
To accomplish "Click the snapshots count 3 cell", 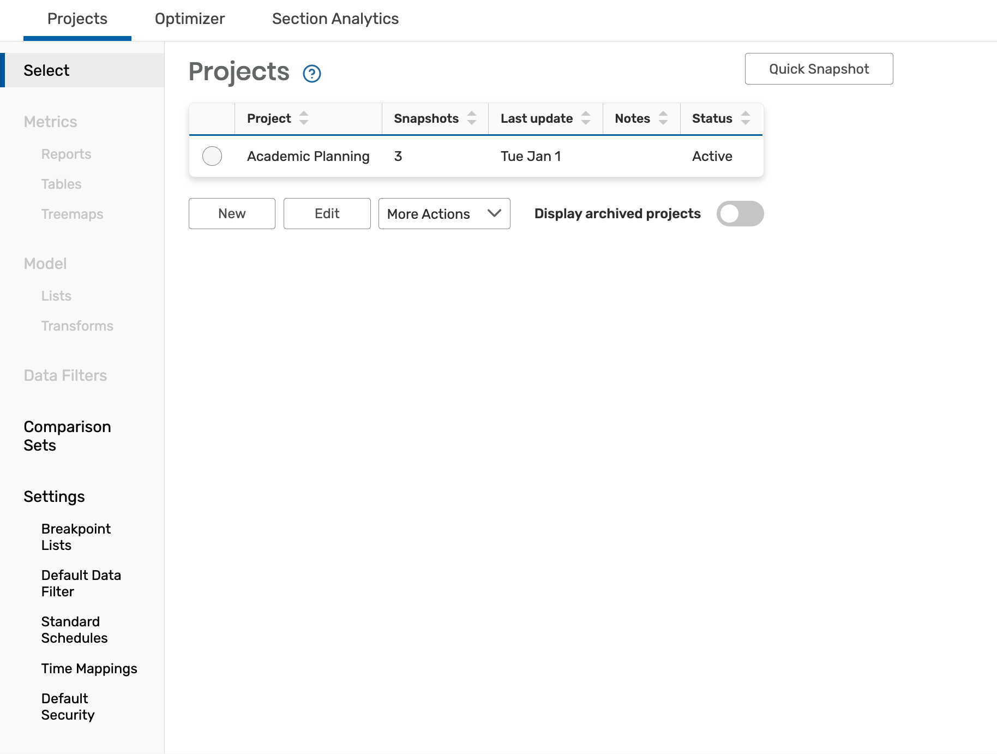I will (x=398, y=156).
